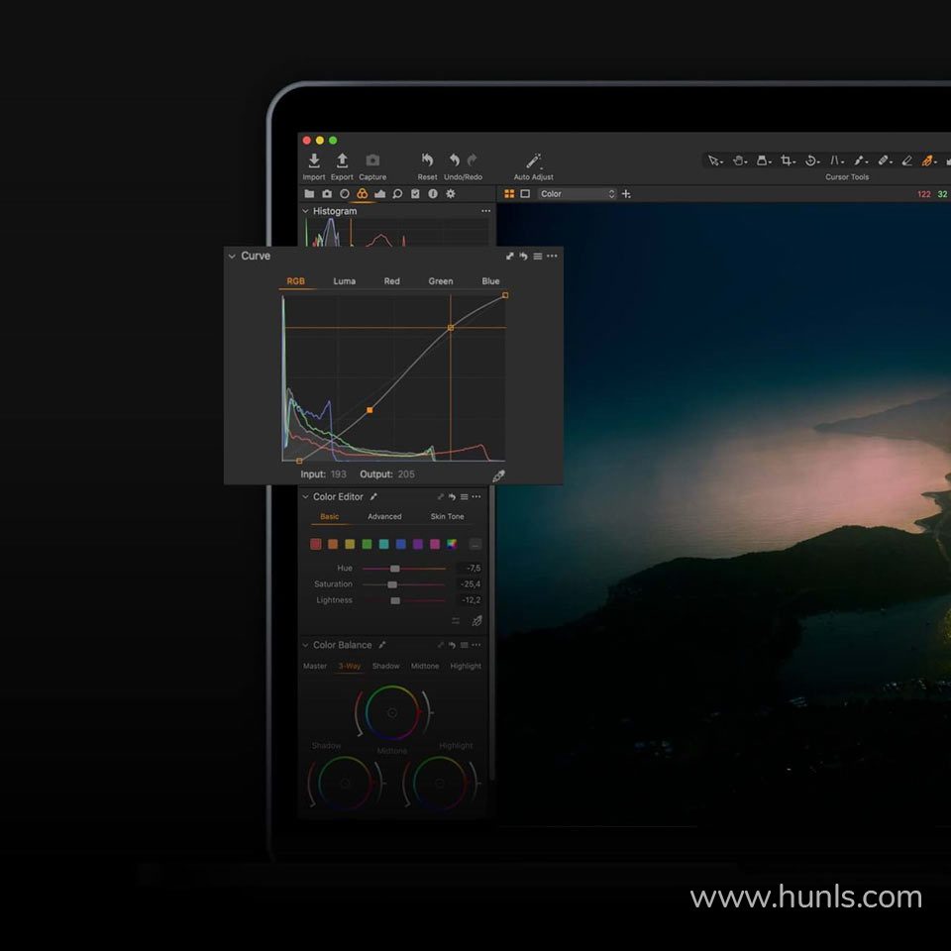Click the Export button in the toolbar
The height and width of the screenshot is (951, 951).
(342, 166)
